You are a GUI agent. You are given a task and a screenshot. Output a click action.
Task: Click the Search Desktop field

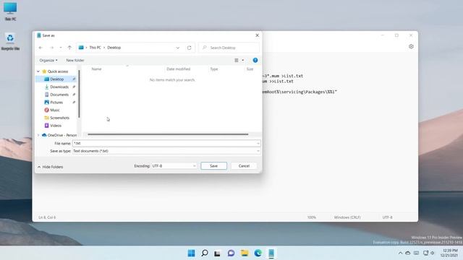coord(229,48)
